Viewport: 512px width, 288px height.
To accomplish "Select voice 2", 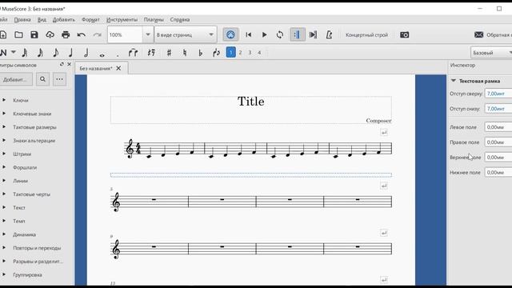I will 240,53.
